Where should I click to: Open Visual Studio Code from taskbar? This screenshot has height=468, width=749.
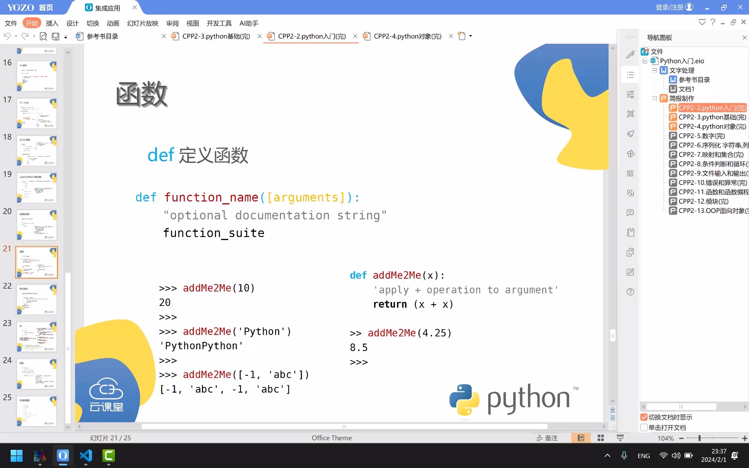[x=86, y=456]
